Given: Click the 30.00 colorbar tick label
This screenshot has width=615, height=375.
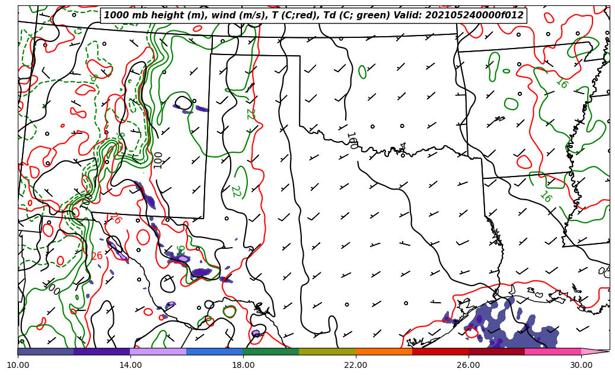Looking at the screenshot, I should (581, 366).
